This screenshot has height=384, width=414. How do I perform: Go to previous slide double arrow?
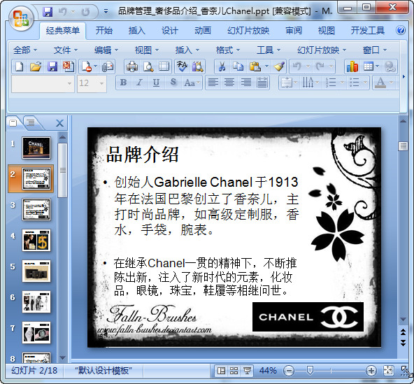(403, 332)
